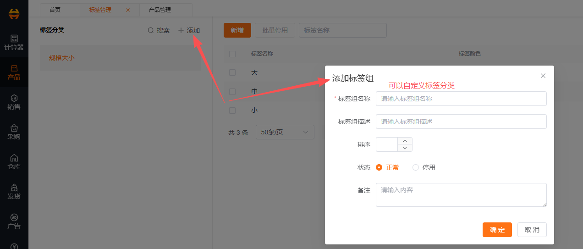Click the 搜索 magnifier icon in 标签分类
The height and width of the screenshot is (249, 583).
click(x=151, y=30)
